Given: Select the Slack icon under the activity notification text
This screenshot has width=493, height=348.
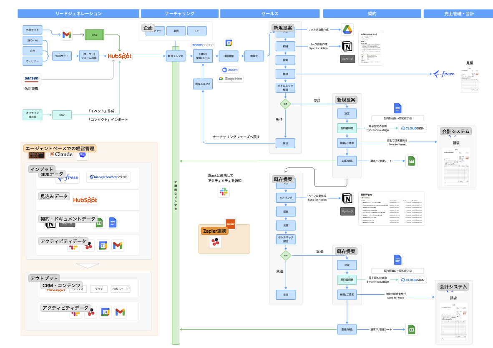Looking at the screenshot, I should coord(224,191).
